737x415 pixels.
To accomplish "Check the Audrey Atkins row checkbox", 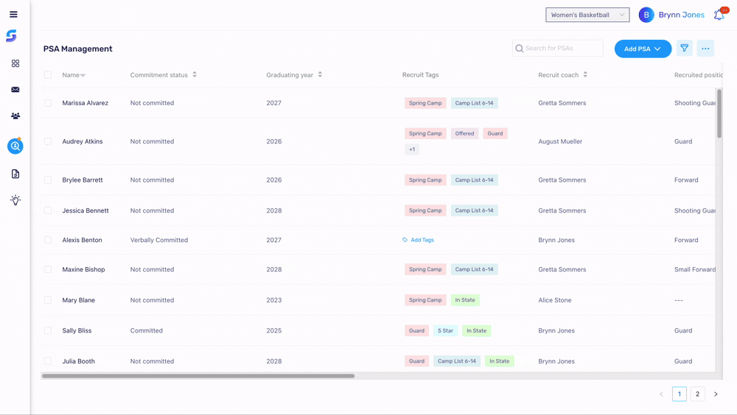I will pyautogui.click(x=48, y=141).
